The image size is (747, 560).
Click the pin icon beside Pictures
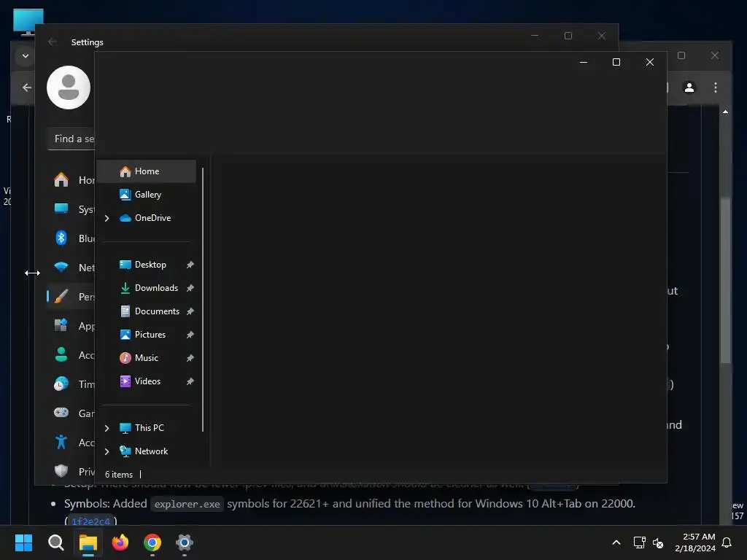190,335
